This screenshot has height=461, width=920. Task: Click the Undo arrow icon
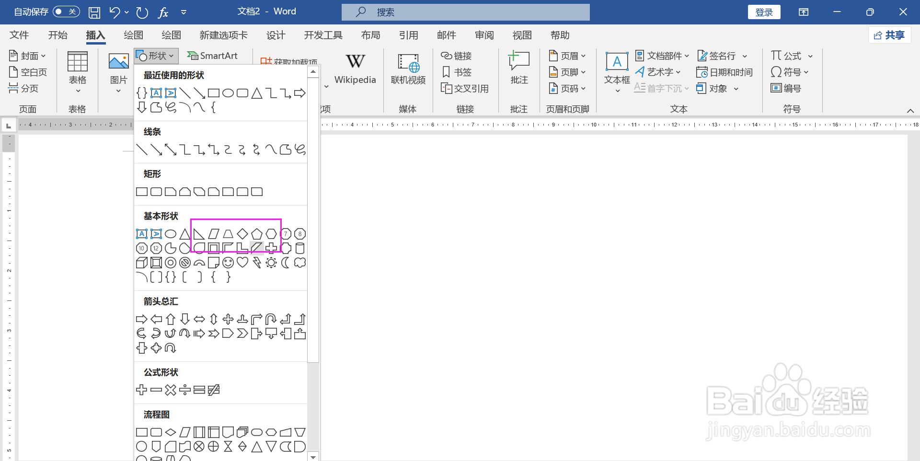pos(114,12)
